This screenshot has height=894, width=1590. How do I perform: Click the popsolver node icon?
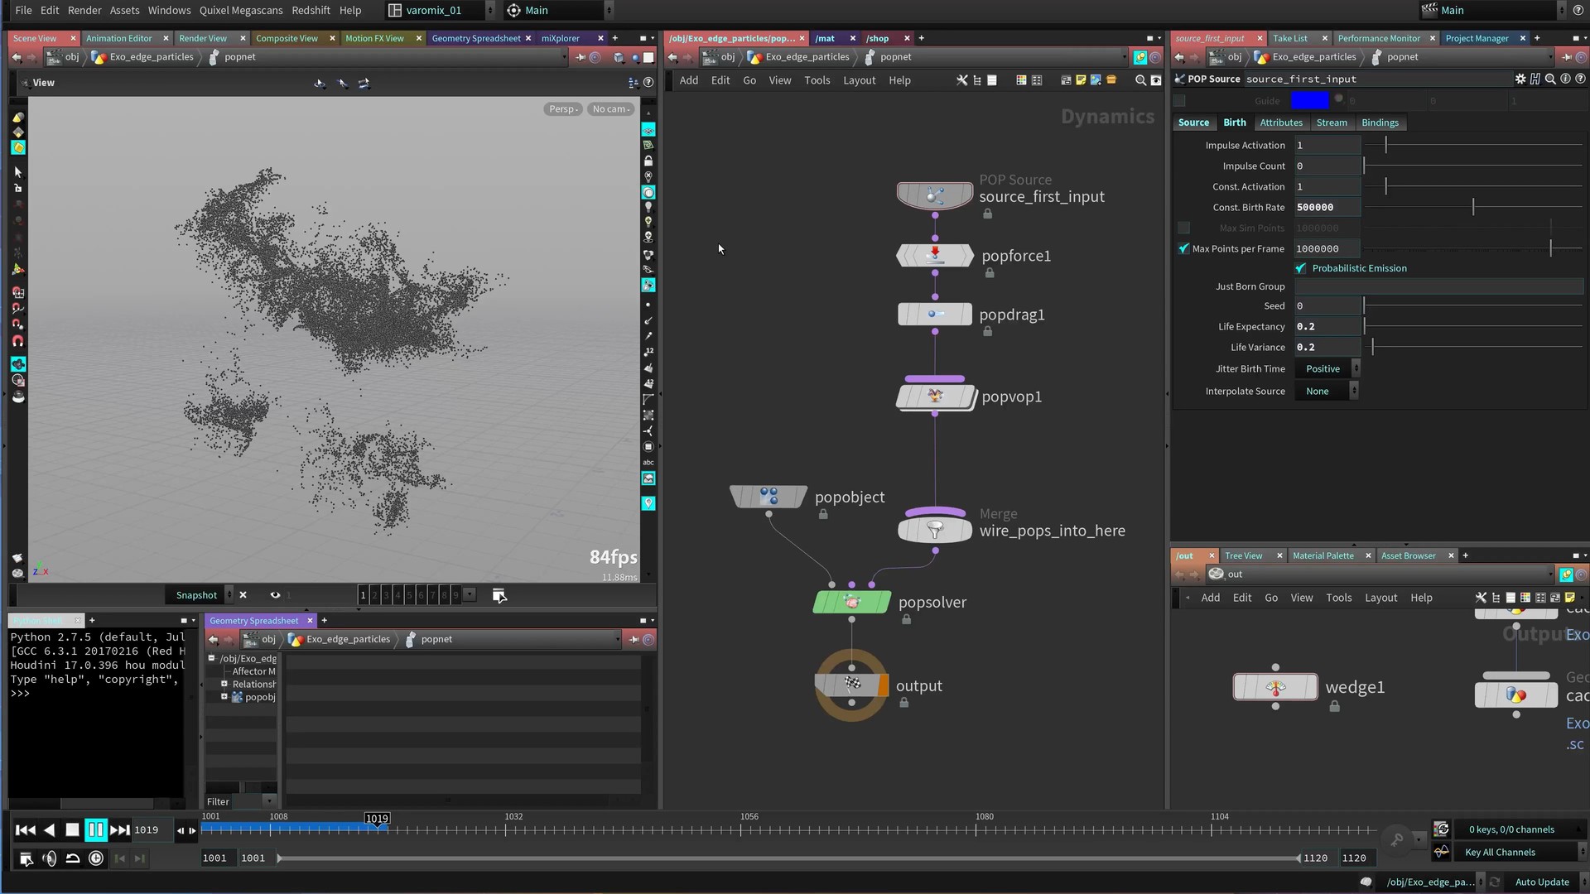852,602
